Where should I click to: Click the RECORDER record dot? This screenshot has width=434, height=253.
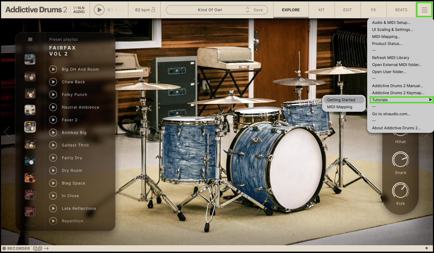(x=5, y=249)
